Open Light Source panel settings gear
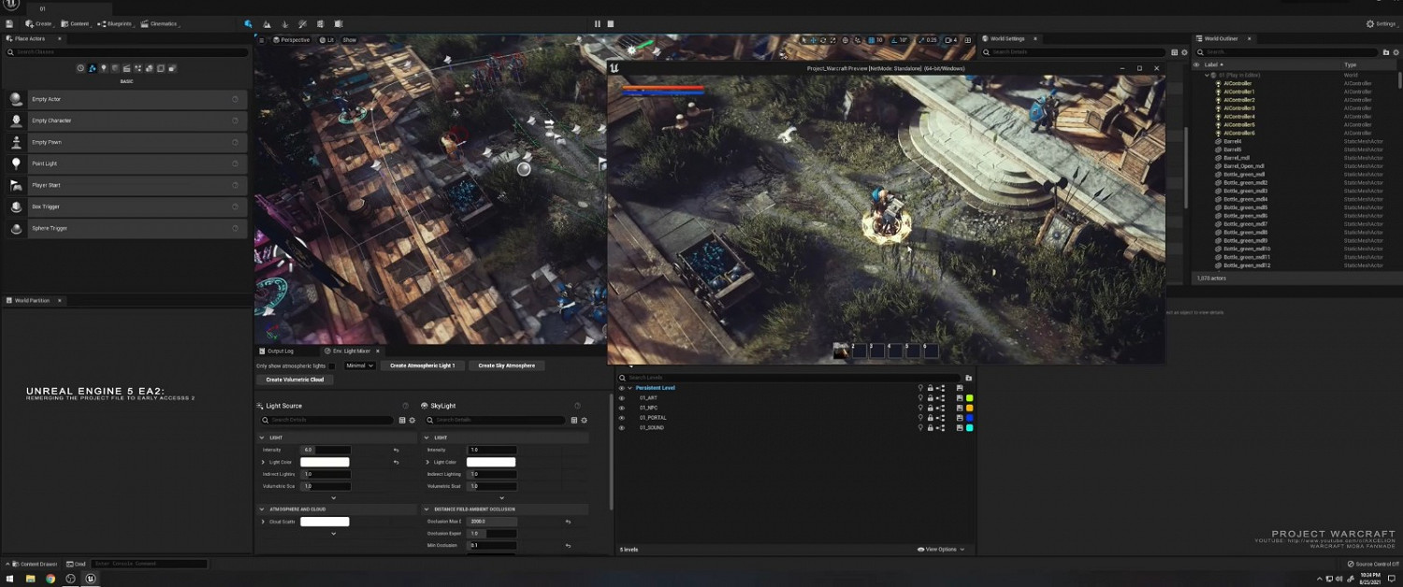 (412, 421)
